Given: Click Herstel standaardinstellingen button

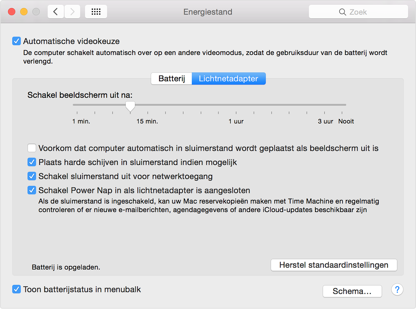Looking at the screenshot, I should [x=334, y=265].
